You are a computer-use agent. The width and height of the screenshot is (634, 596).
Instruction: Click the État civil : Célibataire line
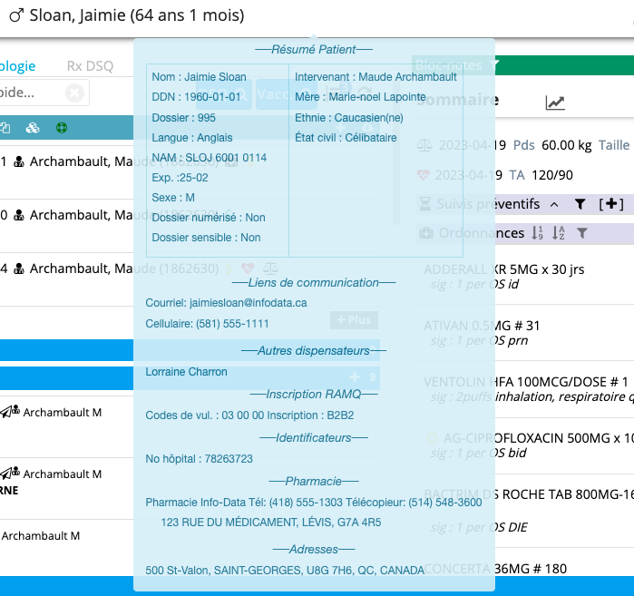[x=346, y=138]
